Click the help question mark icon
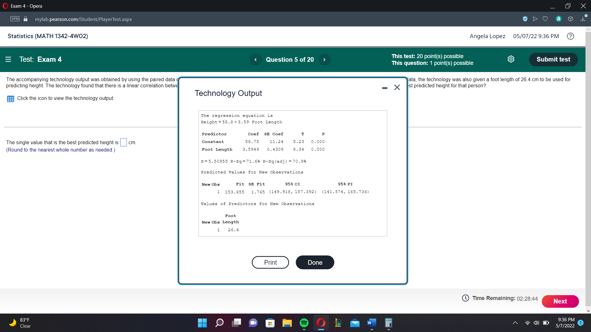The height and width of the screenshot is (332, 591). coord(570,36)
